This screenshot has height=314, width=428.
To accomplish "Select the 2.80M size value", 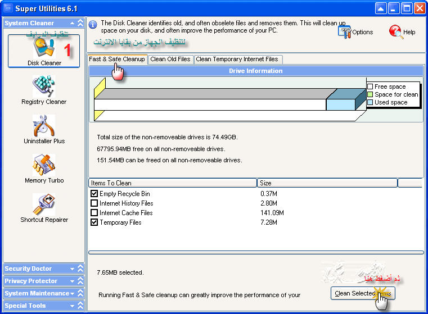I will (269, 203).
